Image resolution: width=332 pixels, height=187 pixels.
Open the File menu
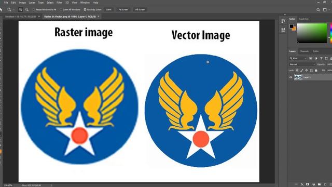(x=6, y=3)
